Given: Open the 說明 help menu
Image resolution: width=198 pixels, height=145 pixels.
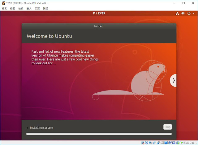Looking at the screenshot, I should pos(45,8).
